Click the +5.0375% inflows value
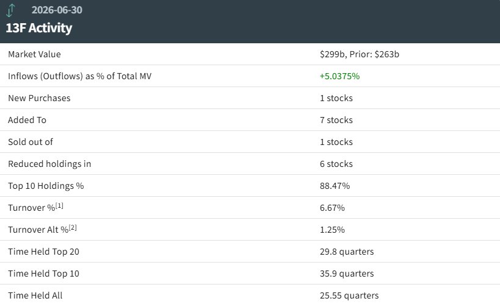500x304 pixels. (x=339, y=76)
